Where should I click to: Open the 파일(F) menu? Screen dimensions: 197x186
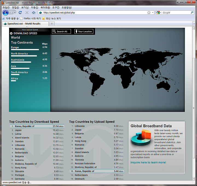pyautogui.click(x=6, y=8)
